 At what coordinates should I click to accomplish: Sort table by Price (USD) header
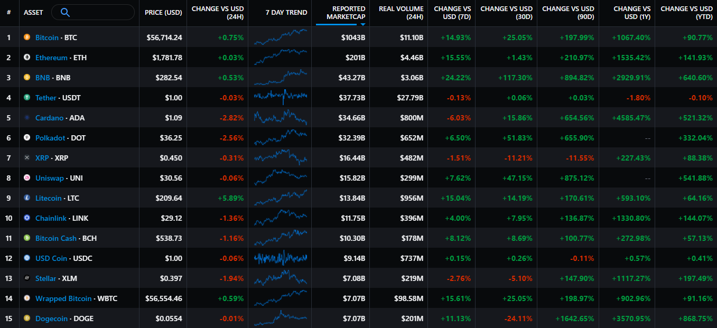(x=163, y=13)
